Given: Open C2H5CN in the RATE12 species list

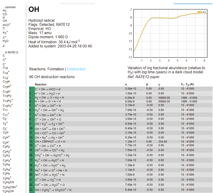Looking at the screenshot, I should pyautogui.click(x=8, y=182).
